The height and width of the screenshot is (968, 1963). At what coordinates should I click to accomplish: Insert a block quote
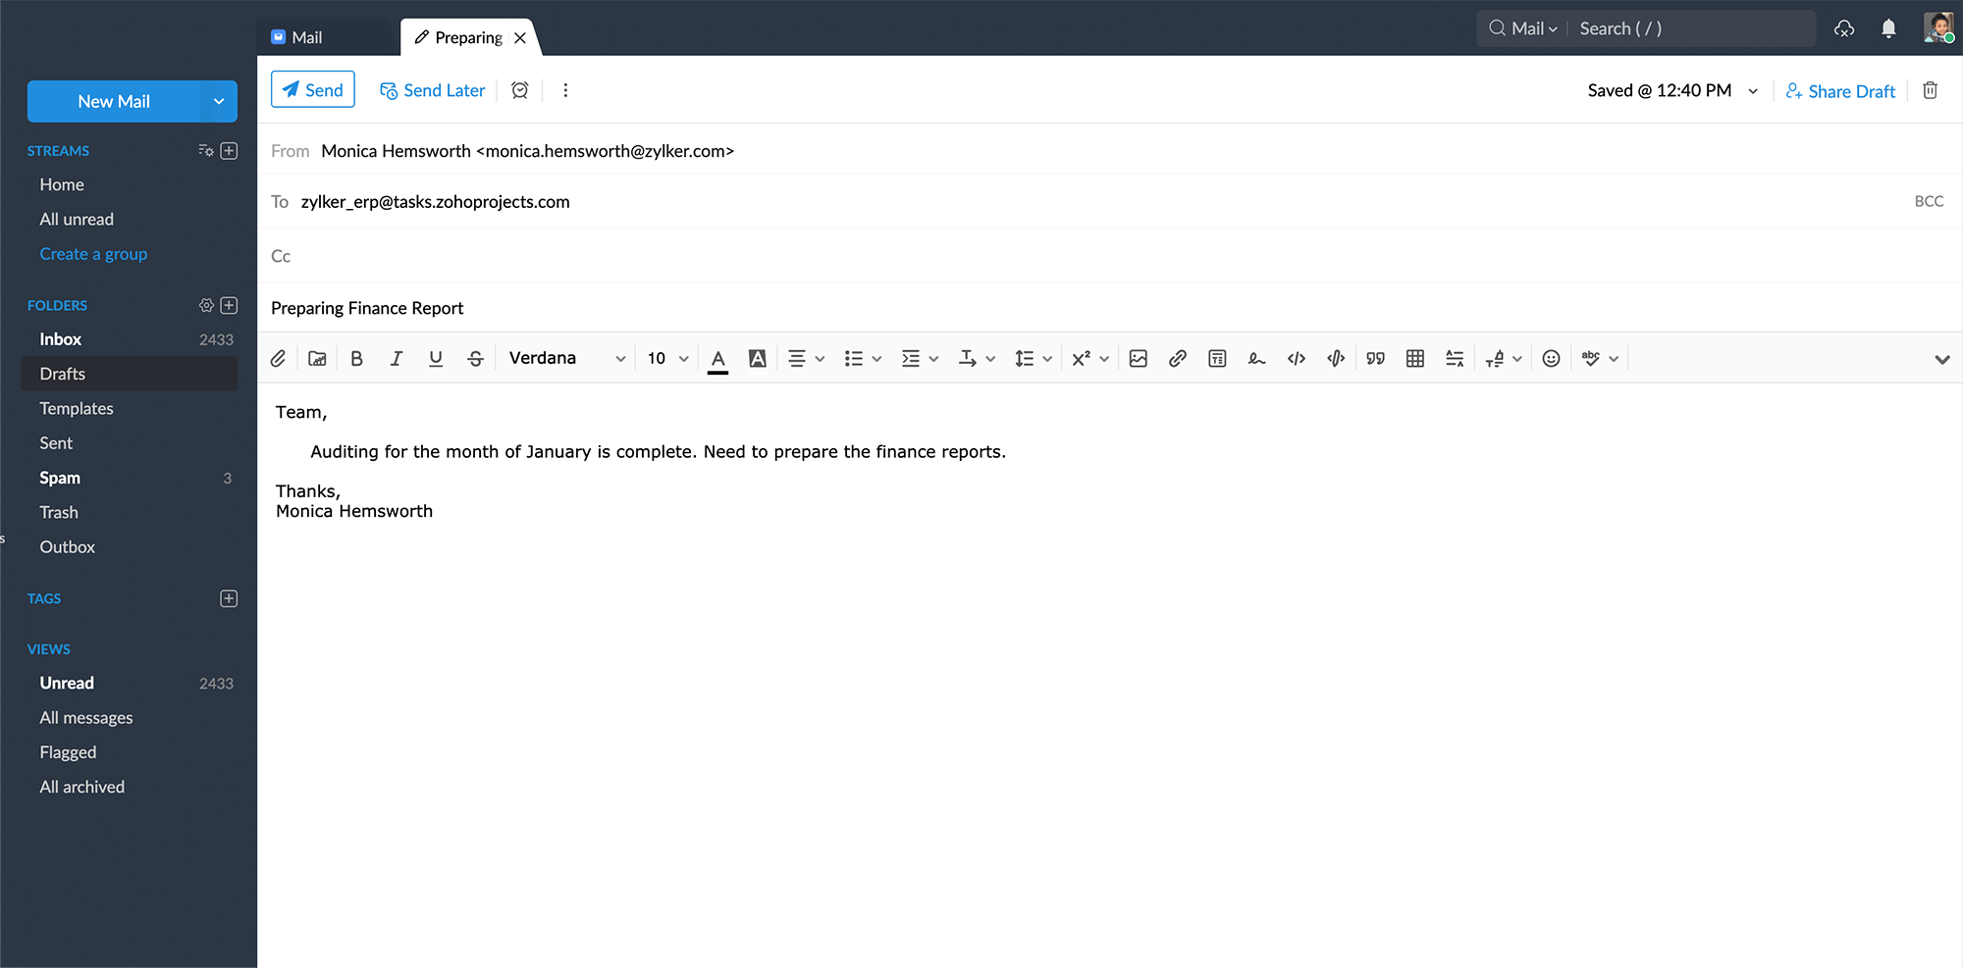point(1375,359)
